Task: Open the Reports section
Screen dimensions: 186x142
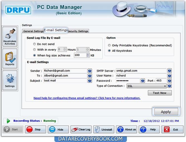Action: tap(10, 58)
